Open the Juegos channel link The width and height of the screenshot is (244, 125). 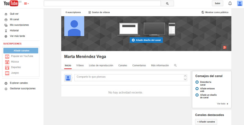point(15,73)
